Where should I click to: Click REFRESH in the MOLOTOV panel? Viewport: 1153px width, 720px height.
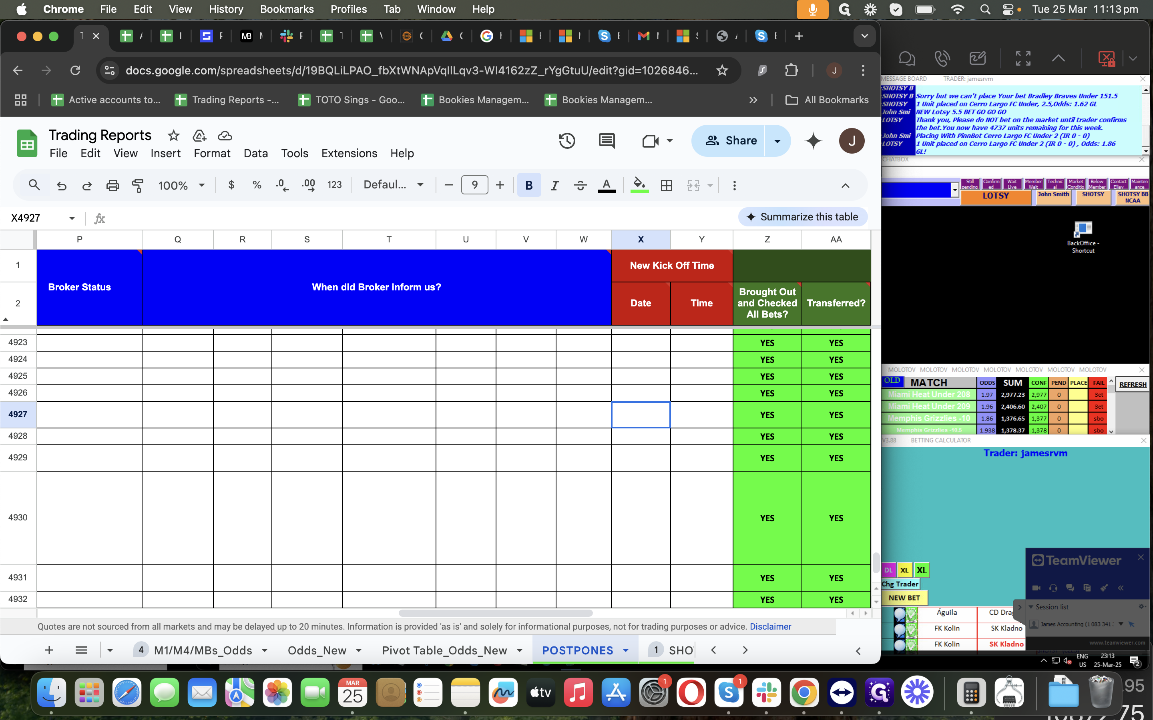pyautogui.click(x=1133, y=384)
